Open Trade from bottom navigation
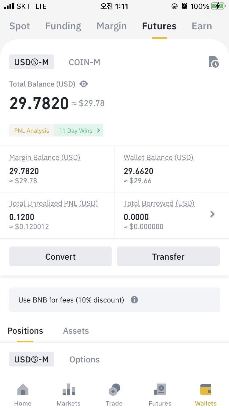The image size is (229, 408). (x=114, y=395)
